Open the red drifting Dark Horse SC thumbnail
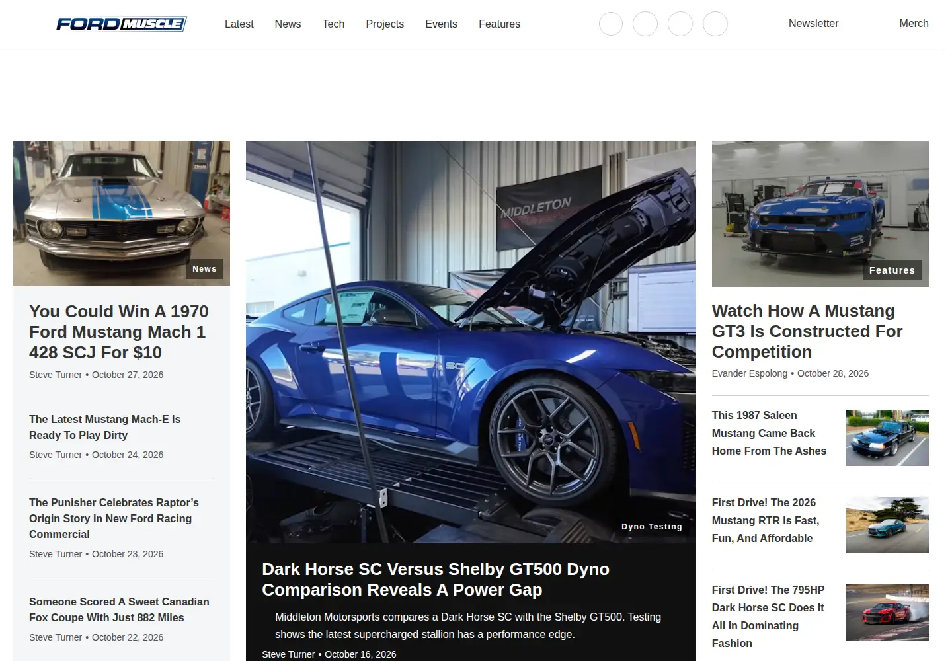 (887, 612)
